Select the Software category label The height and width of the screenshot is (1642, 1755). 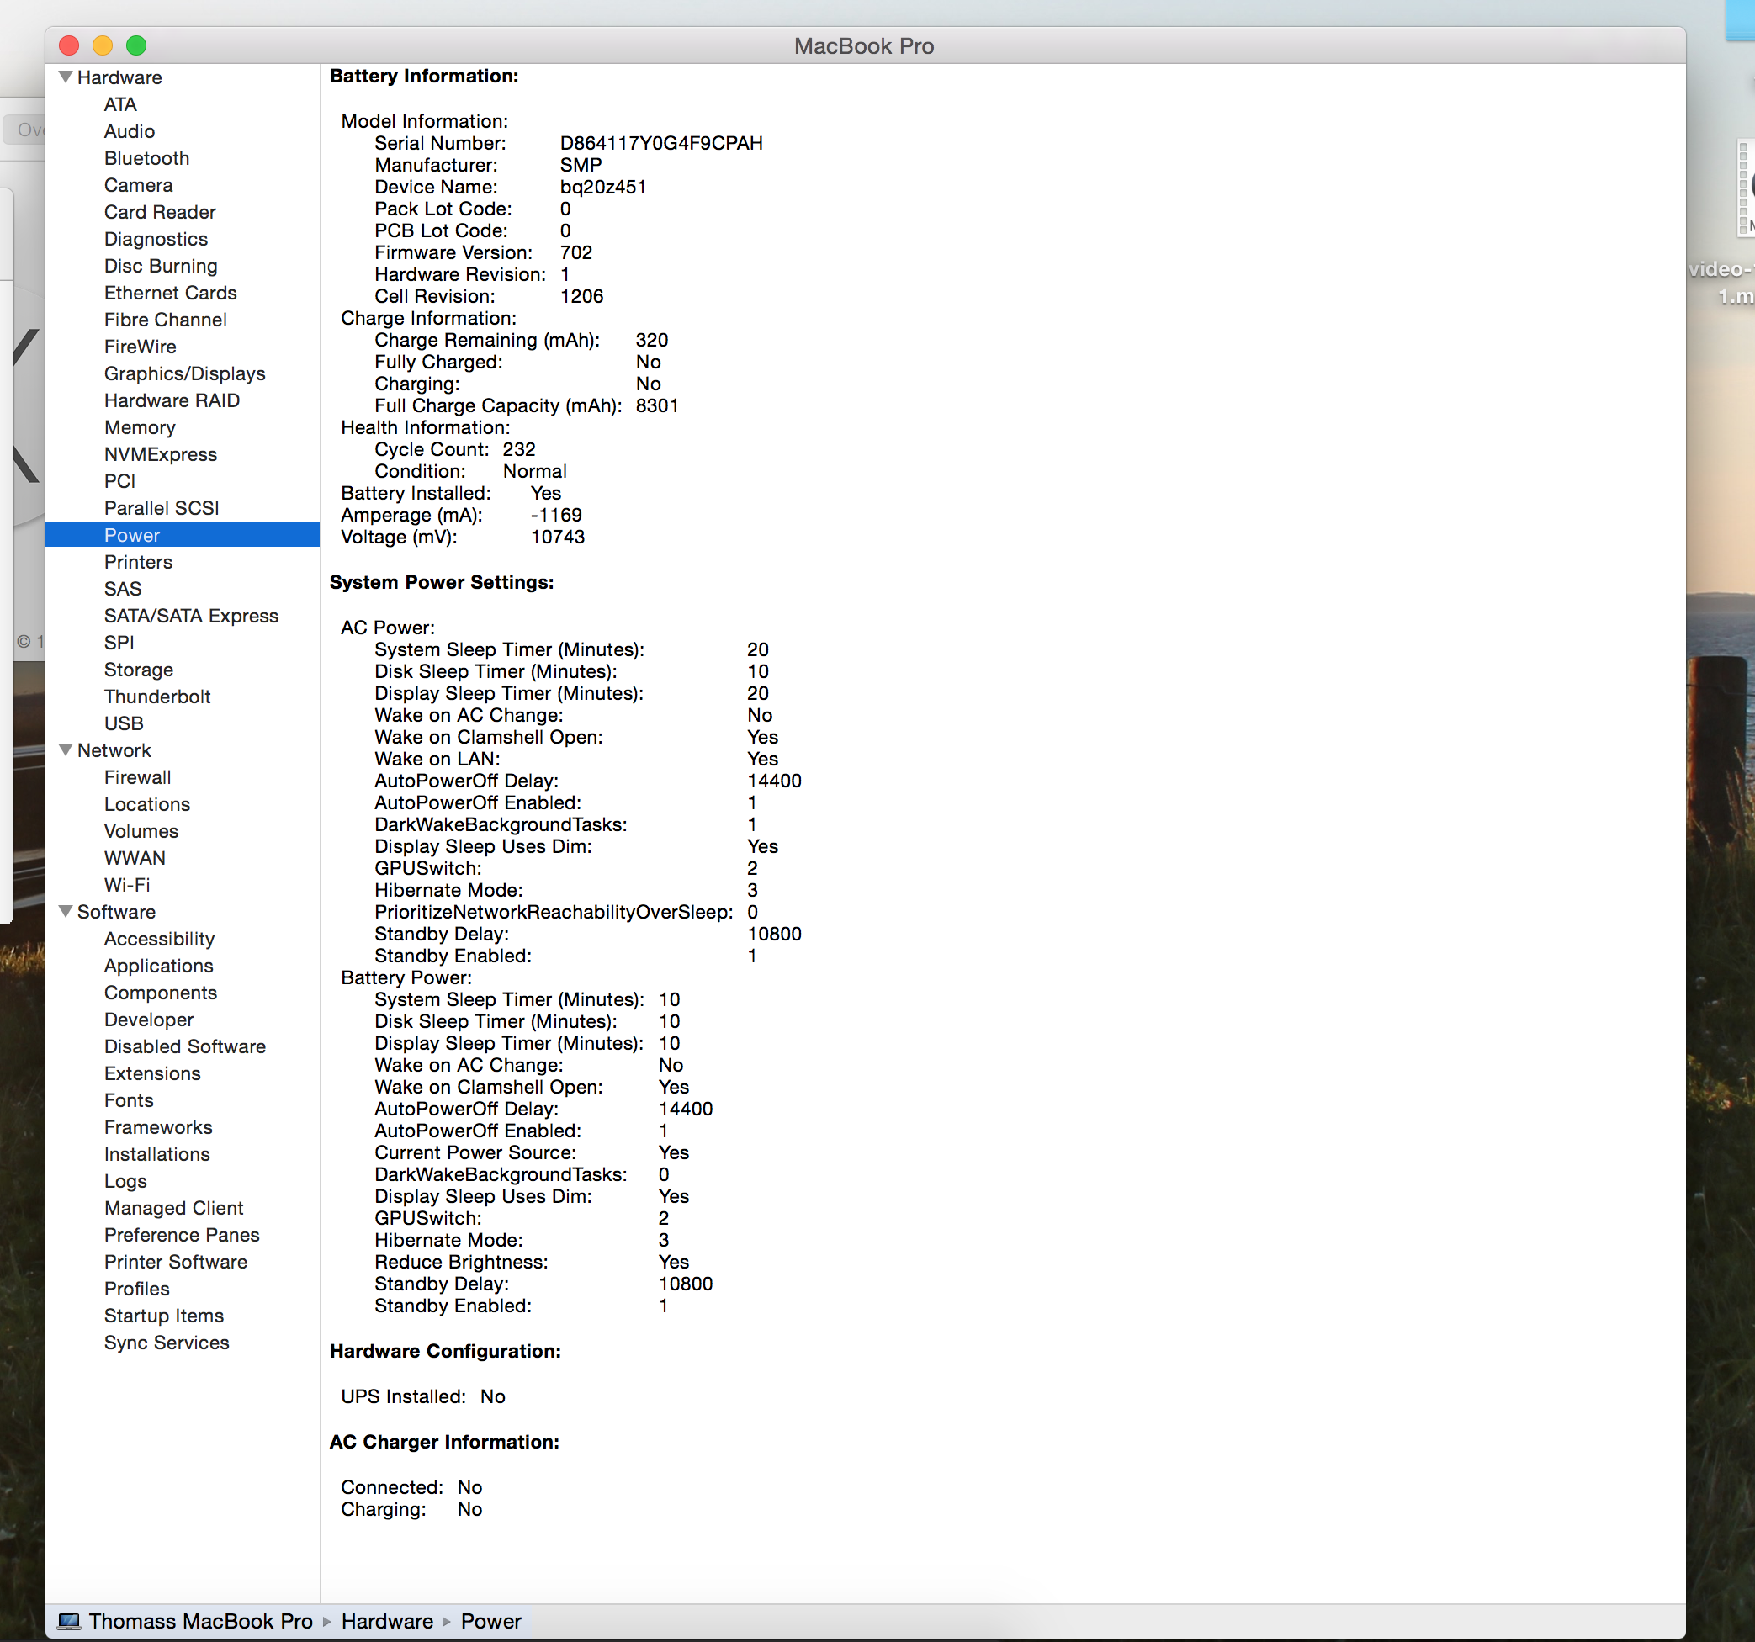point(115,912)
